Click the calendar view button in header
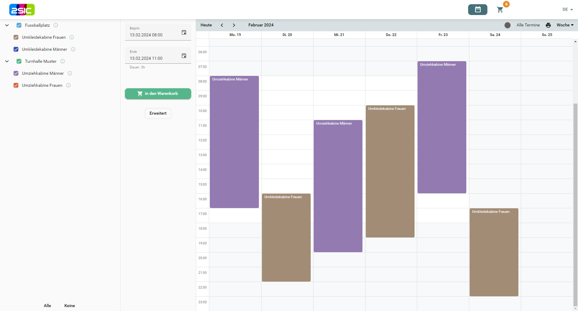The image size is (578, 311). pyautogui.click(x=477, y=10)
